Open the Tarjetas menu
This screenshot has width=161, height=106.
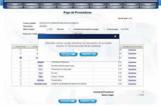click(148, 5)
